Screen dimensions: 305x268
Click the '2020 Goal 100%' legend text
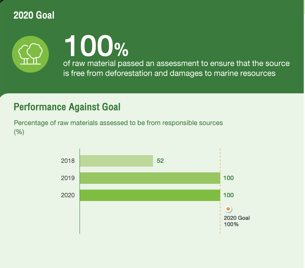(237, 221)
